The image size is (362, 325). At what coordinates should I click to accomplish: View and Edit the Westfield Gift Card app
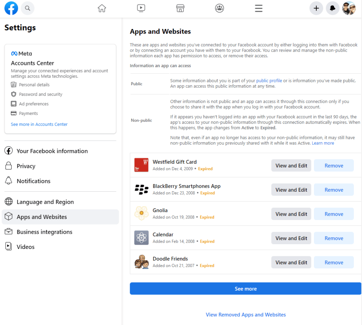(291, 165)
